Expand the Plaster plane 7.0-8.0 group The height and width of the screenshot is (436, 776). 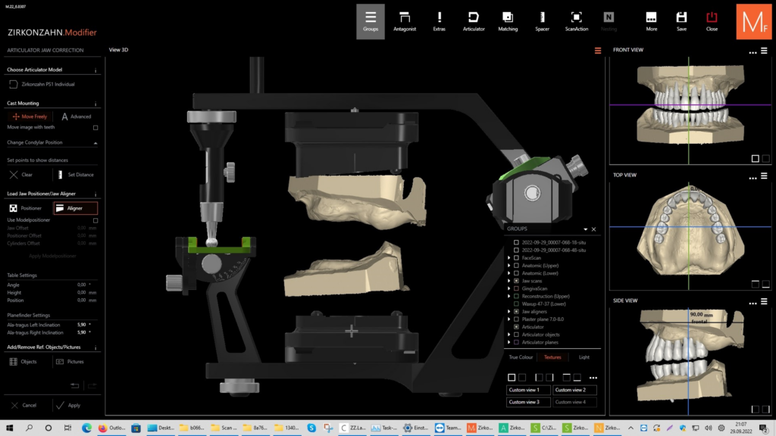[x=508, y=319]
